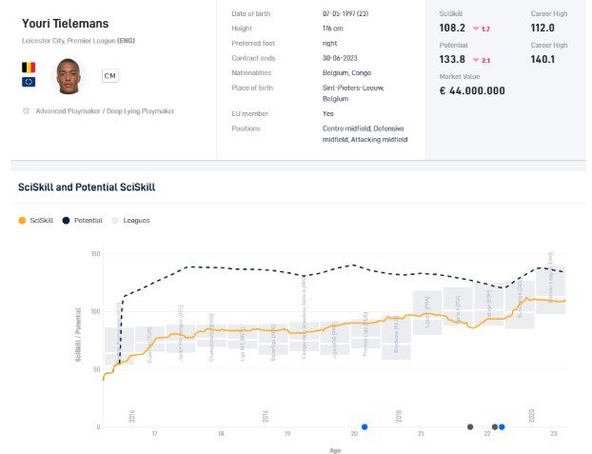This screenshot has width=592, height=454.
Task: Click the Potential career high 140.1
Action: (543, 59)
